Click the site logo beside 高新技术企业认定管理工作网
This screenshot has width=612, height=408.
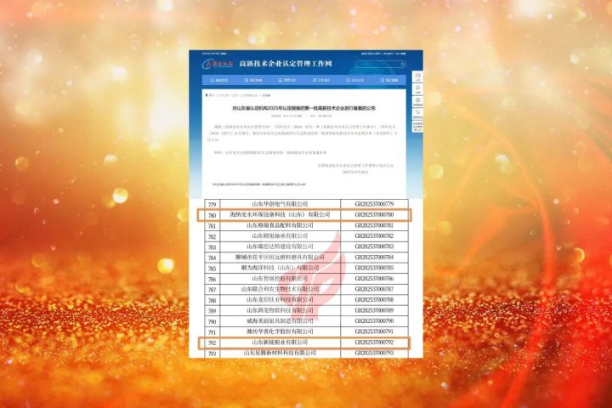tap(218, 64)
